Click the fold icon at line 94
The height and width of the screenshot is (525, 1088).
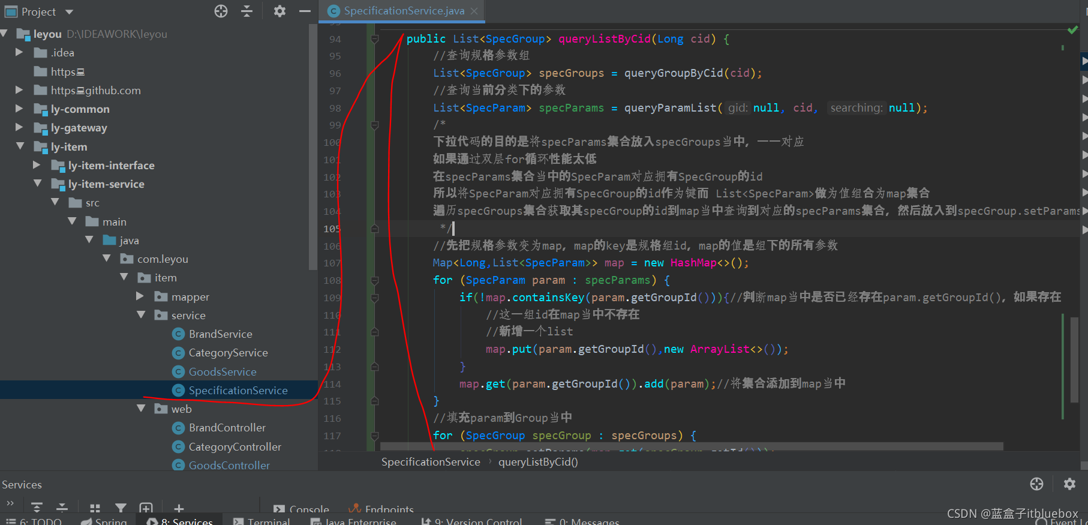pos(374,39)
